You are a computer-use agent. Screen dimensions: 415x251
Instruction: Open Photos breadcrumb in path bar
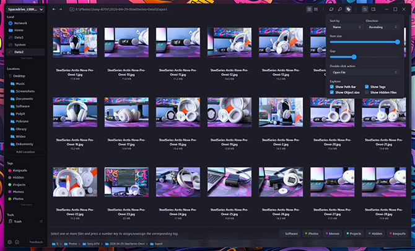pos(71,244)
